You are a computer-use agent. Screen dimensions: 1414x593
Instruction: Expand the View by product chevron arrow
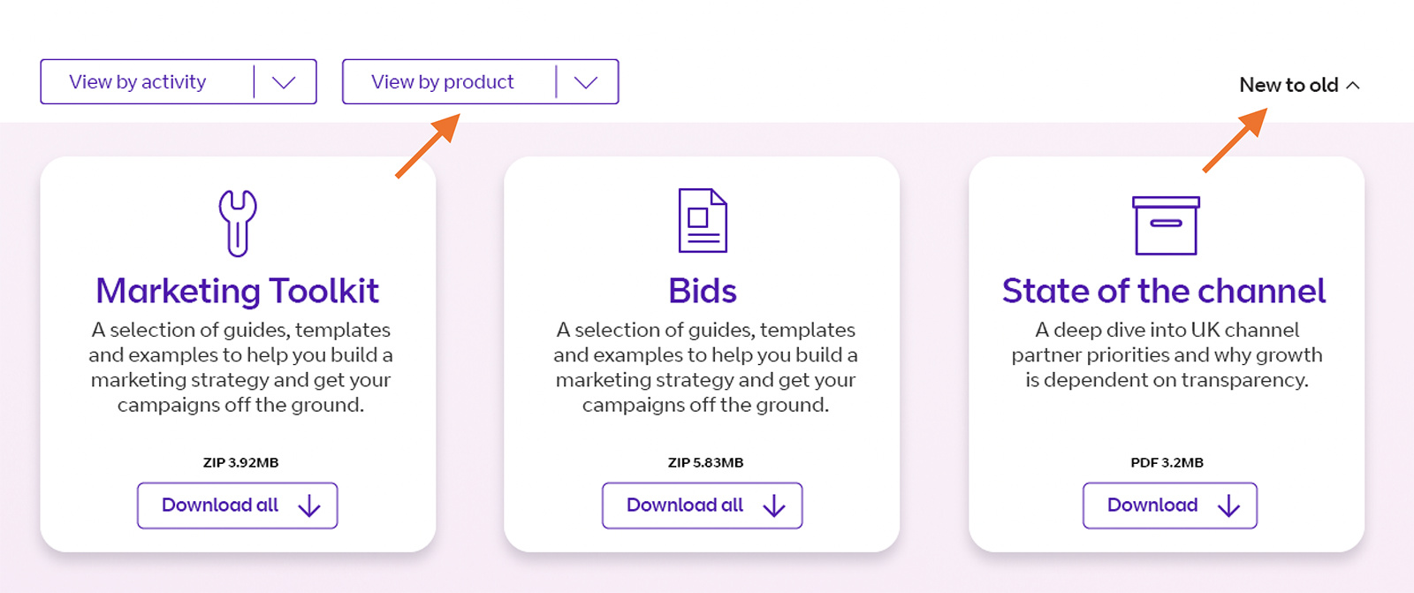tap(586, 82)
